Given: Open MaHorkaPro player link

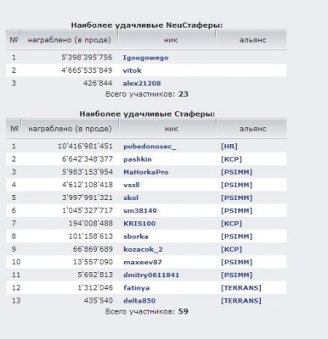Looking at the screenshot, I should (146, 172).
